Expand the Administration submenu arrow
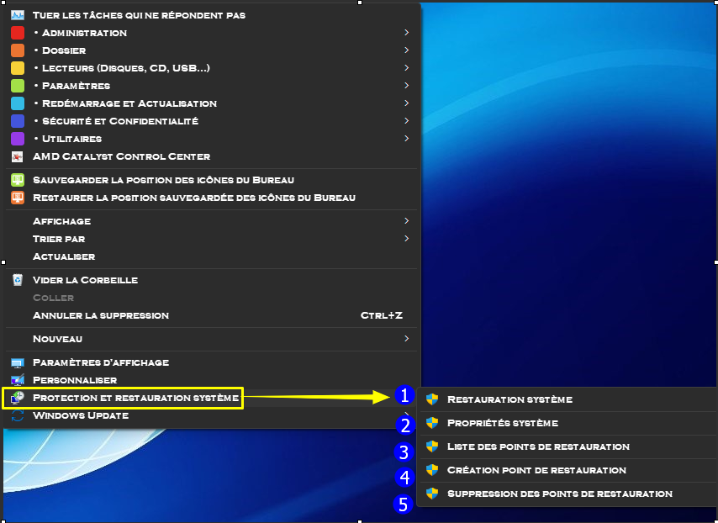The width and height of the screenshot is (718, 523). pyautogui.click(x=407, y=33)
